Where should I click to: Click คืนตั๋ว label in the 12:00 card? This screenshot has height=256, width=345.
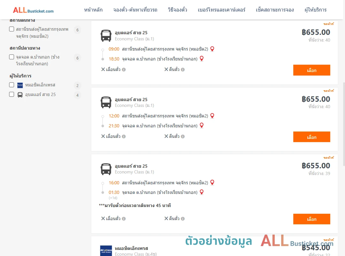coord(174,137)
